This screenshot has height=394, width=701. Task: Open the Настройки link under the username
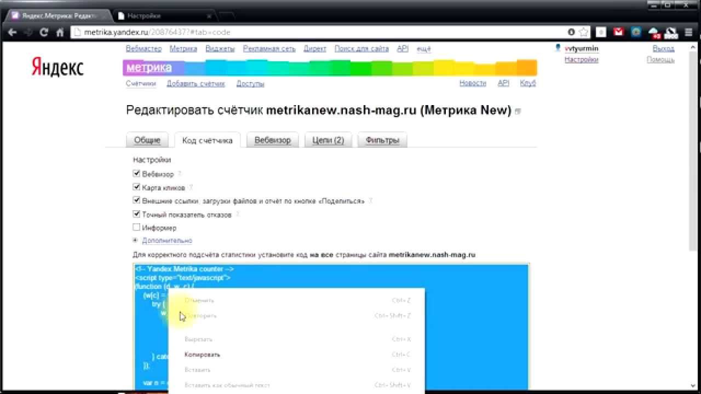click(581, 60)
